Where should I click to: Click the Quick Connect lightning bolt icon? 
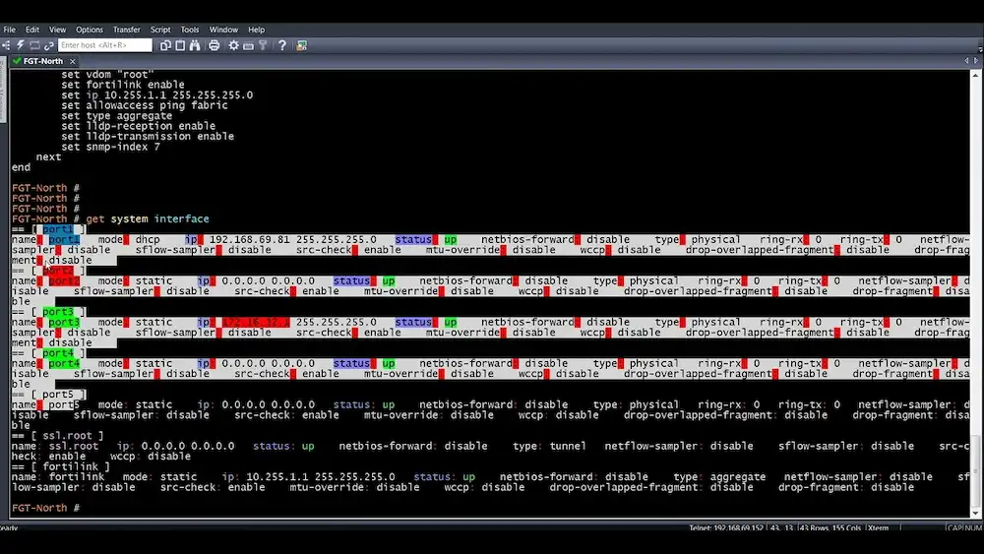20,45
